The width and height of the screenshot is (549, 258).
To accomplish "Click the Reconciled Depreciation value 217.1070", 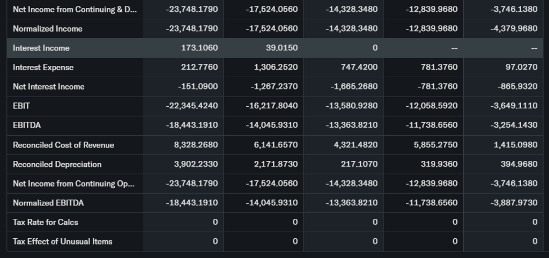I will (359, 164).
